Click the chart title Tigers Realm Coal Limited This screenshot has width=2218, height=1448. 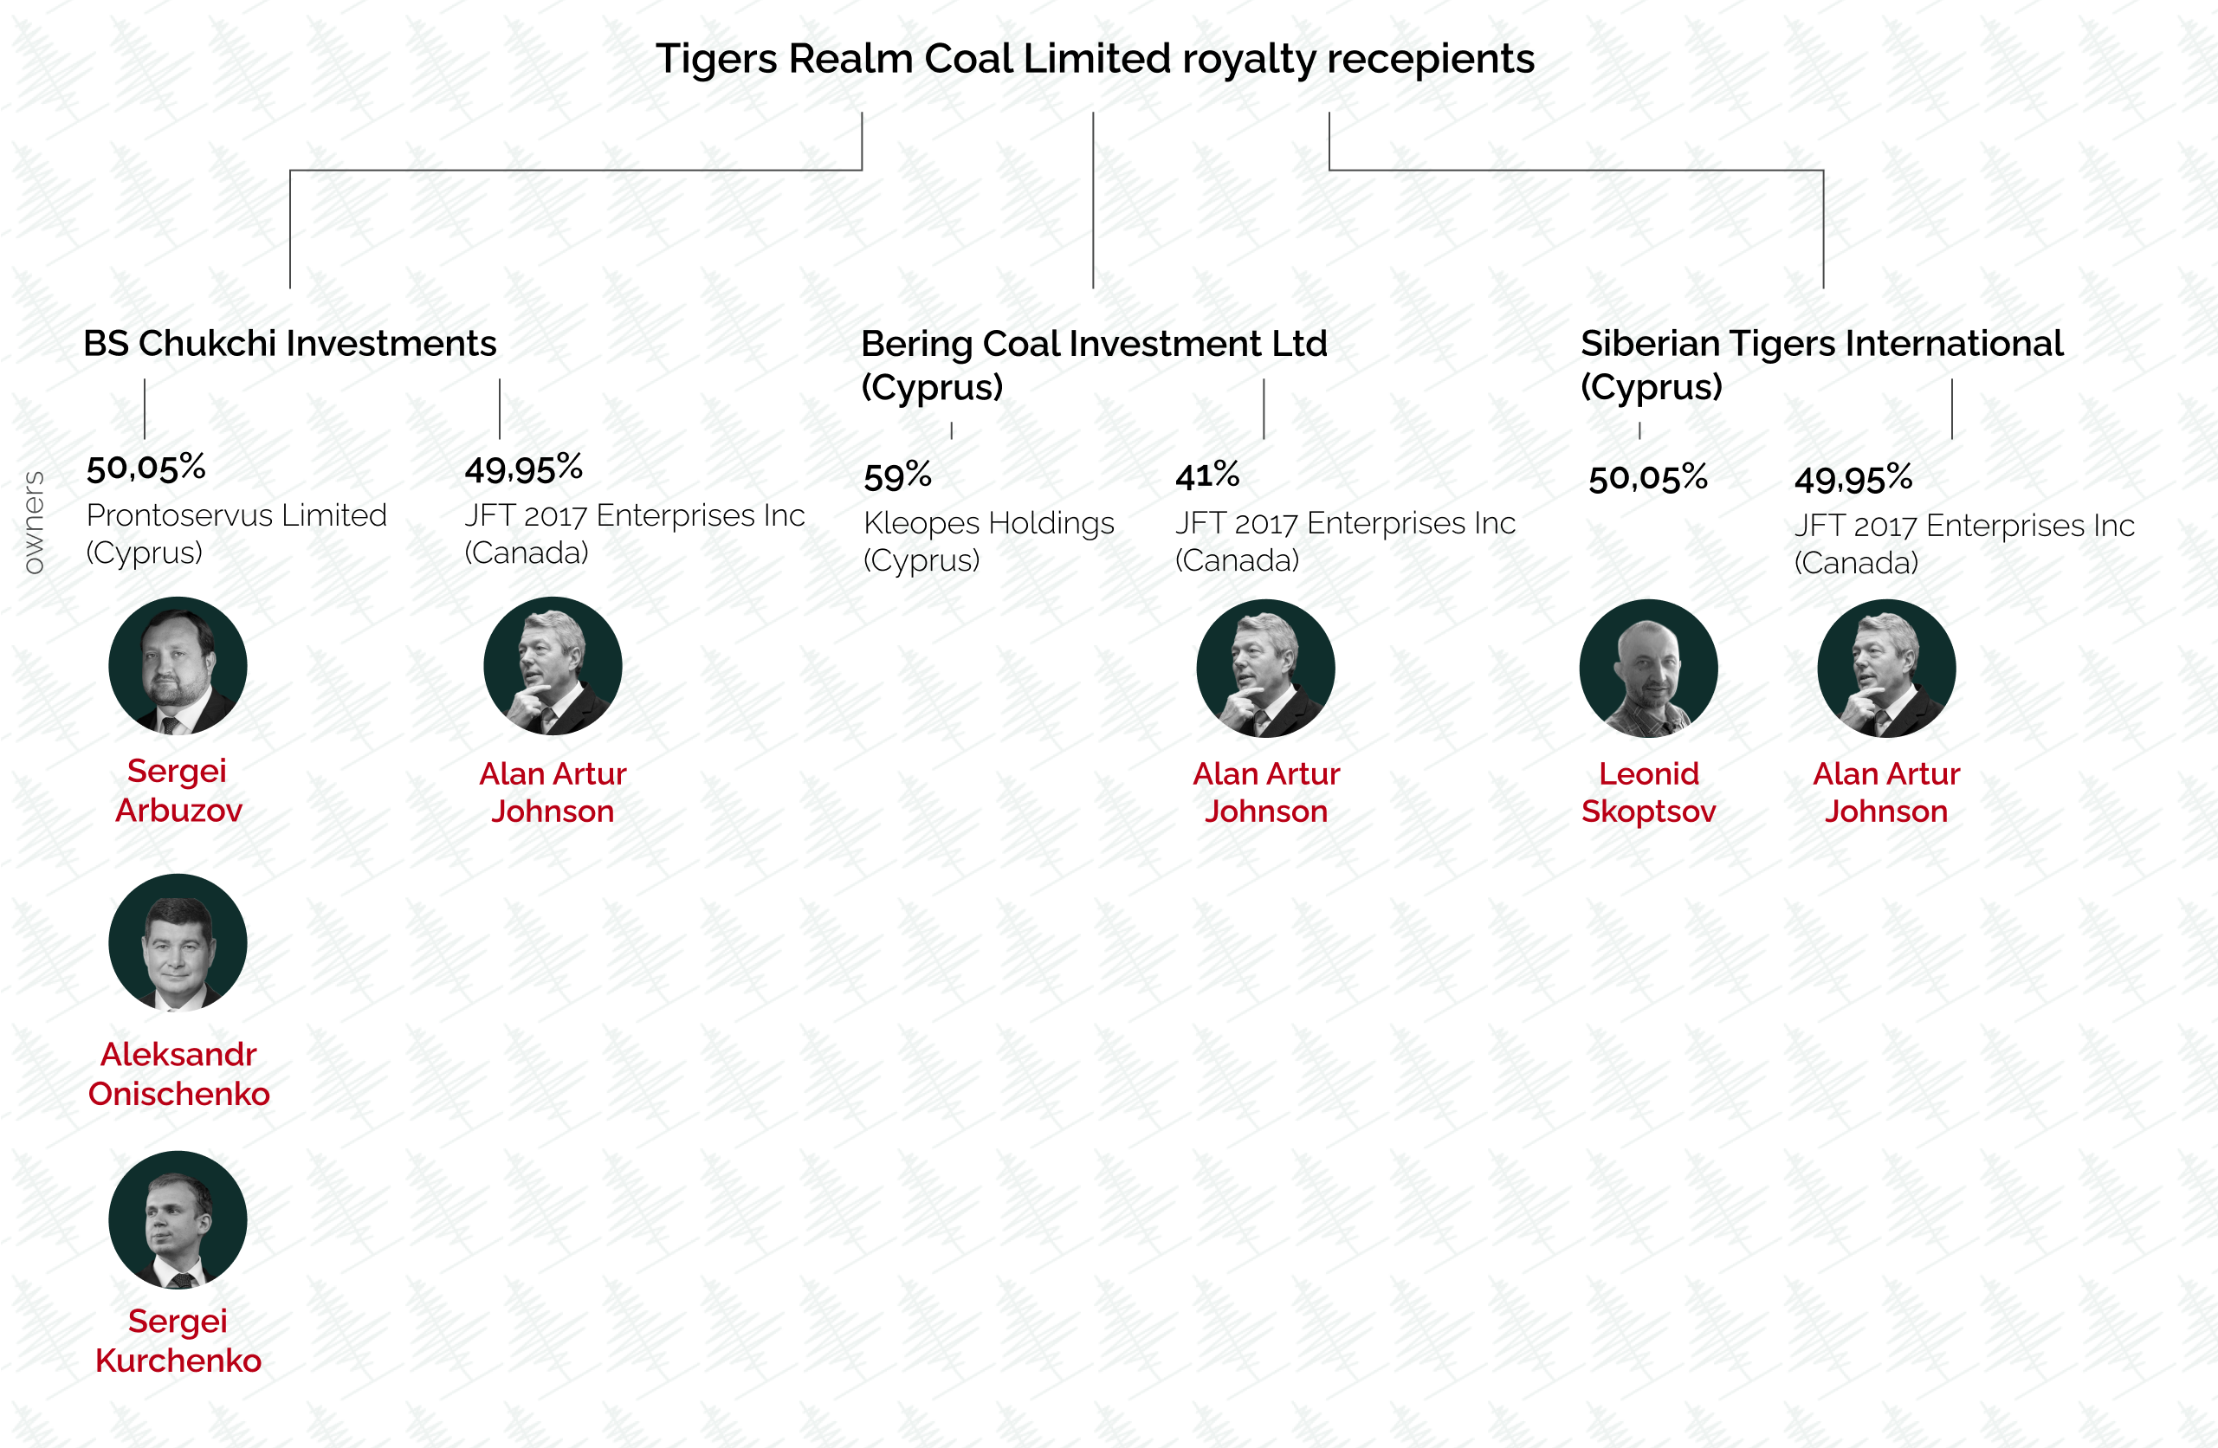[x=1095, y=59]
